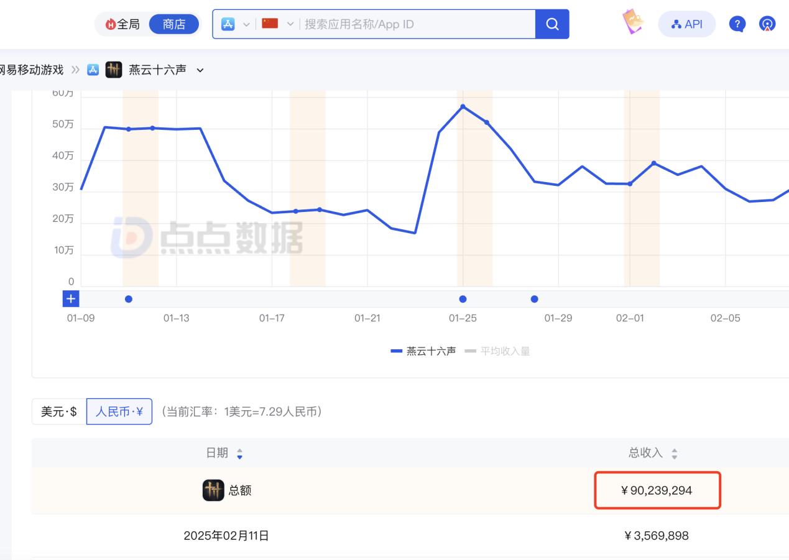Switch currency to 美元·$
This screenshot has height=560, width=789.
point(59,411)
